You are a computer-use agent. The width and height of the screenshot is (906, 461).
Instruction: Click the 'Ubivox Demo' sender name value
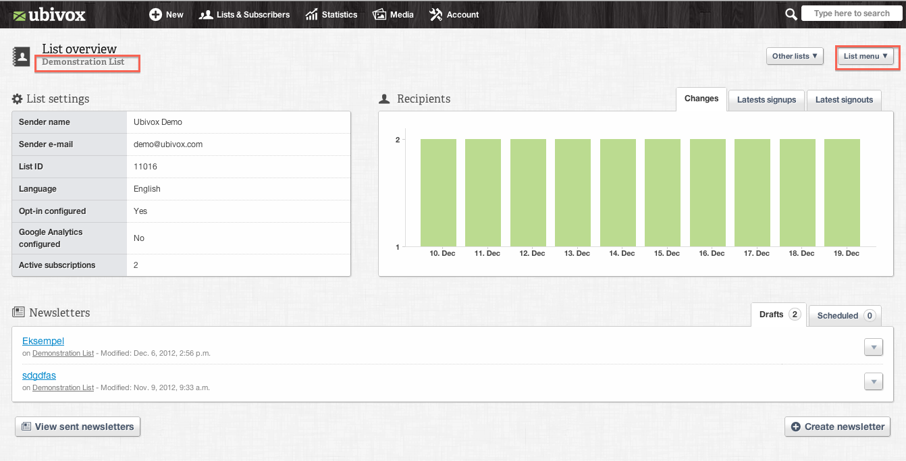click(x=158, y=122)
